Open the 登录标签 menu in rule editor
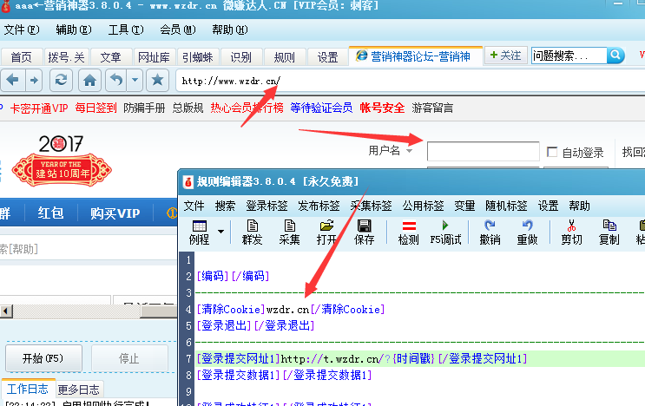The image size is (645, 406). [x=267, y=206]
